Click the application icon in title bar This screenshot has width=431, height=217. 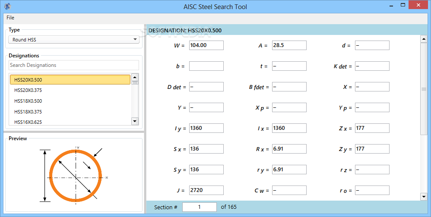(x=8, y=6)
